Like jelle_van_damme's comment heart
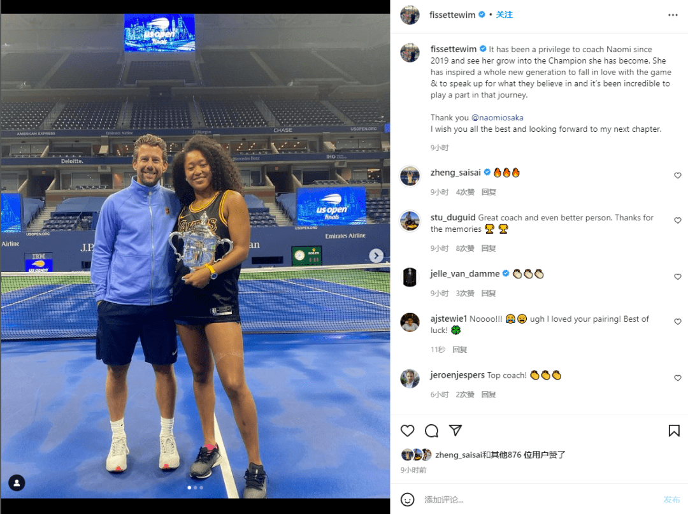Screen dimensions: 688x514 [677, 276]
